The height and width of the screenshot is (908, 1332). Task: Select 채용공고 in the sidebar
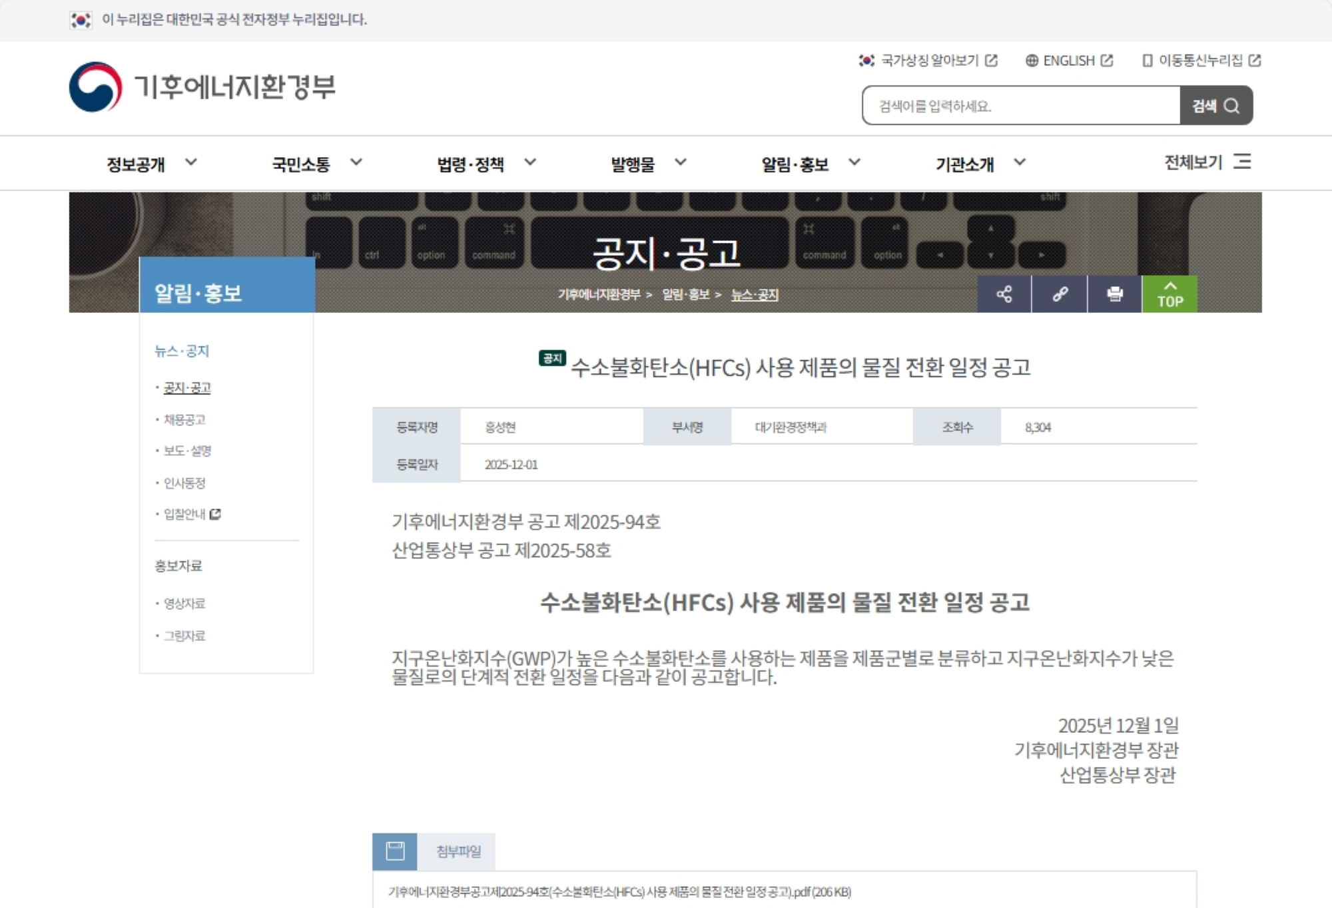(184, 419)
